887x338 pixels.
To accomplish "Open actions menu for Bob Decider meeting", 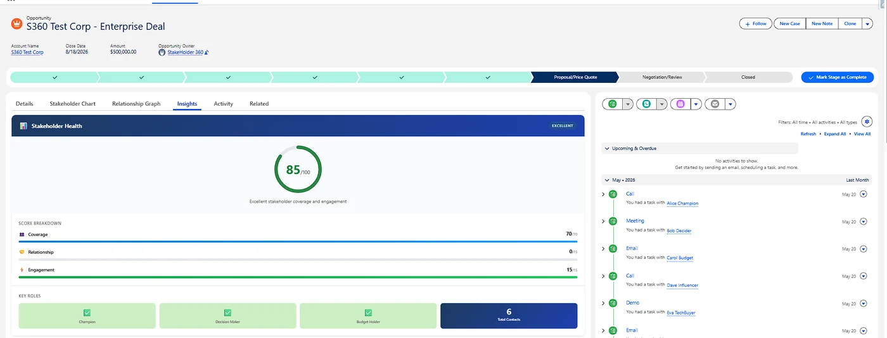I will [x=864, y=222].
